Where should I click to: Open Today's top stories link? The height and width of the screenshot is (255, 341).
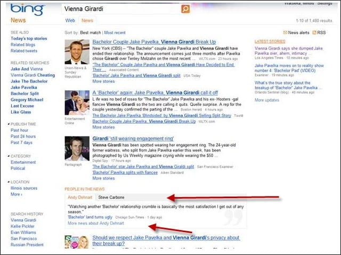point(29,38)
